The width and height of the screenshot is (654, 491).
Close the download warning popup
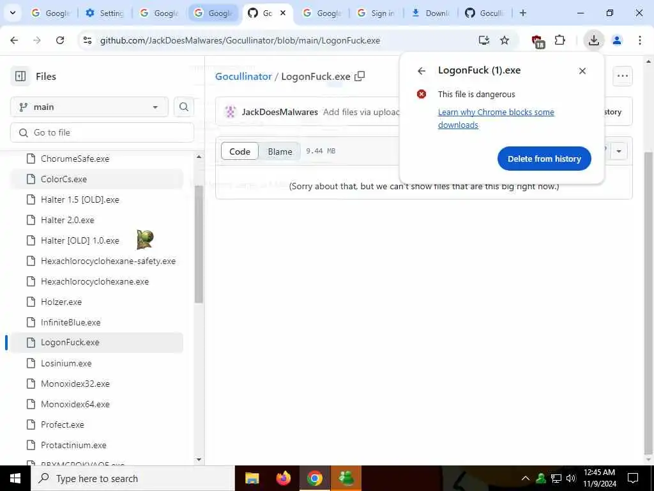coord(582,71)
